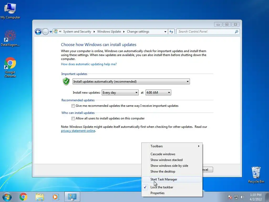The image size is (269, 202).
Task: Open the File Explorer taskbar icon
Action: tap(40, 197)
